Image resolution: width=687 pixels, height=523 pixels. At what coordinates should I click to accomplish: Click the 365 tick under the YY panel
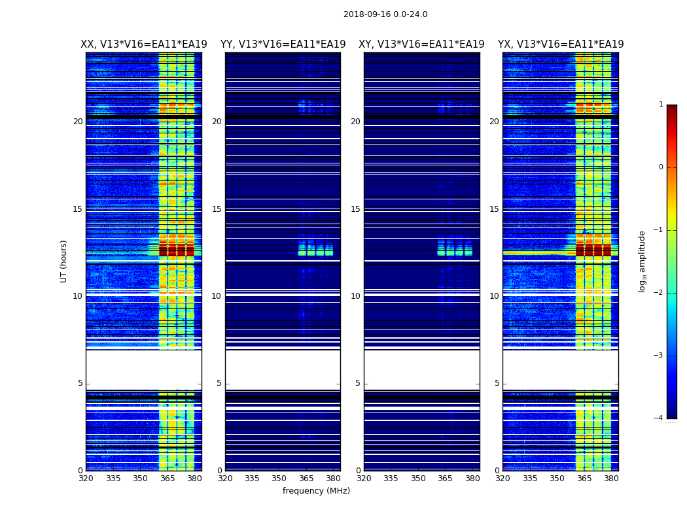(306, 479)
